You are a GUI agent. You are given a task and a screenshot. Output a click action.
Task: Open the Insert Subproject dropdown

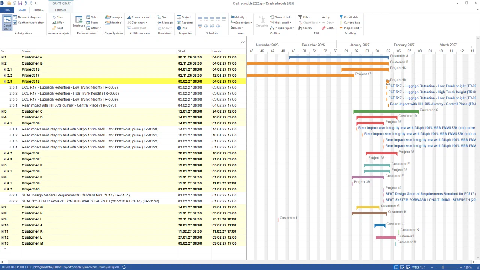click(x=241, y=22)
